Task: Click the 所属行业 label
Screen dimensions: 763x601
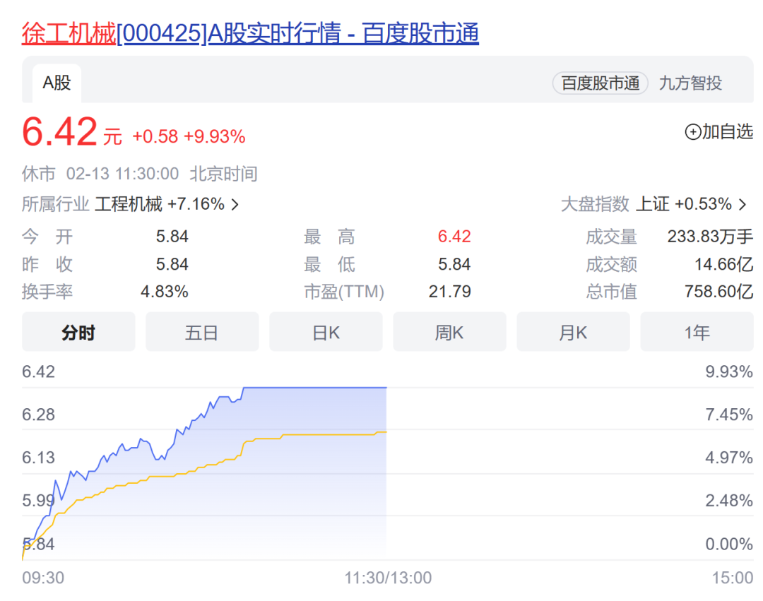Action: [x=56, y=204]
